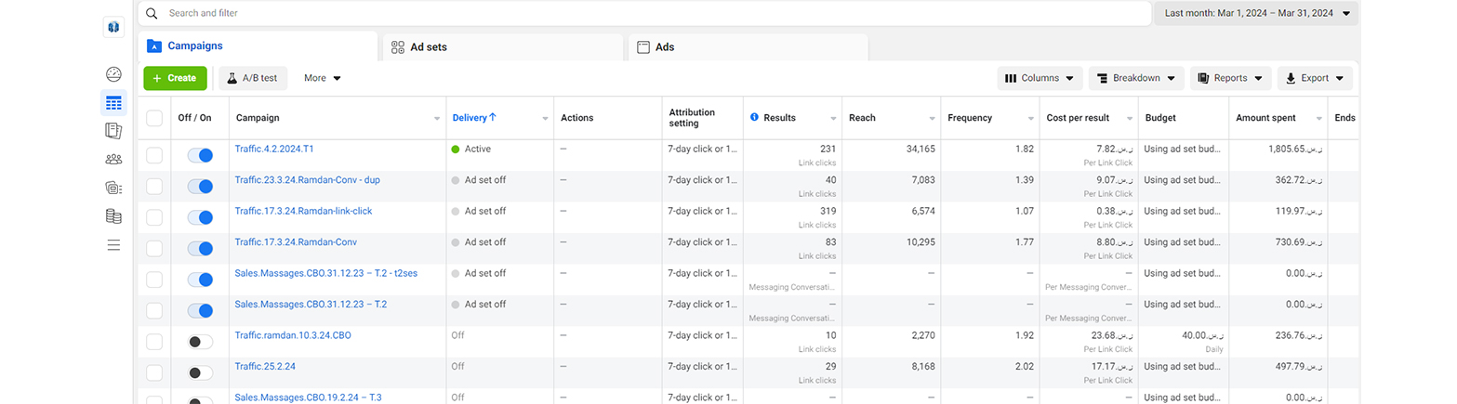The height and width of the screenshot is (404, 1457).
Task: Switch to the Ad sets tab
Action: click(502, 47)
